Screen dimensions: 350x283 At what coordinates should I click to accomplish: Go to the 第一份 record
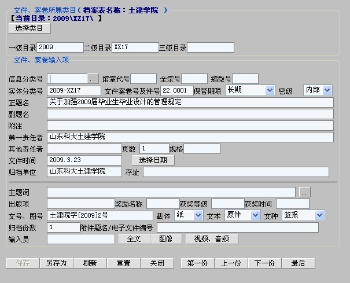point(197,263)
